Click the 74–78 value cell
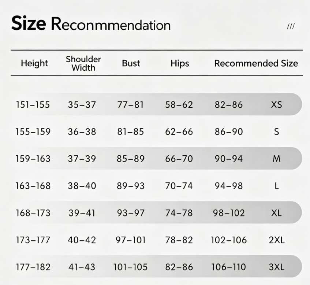This screenshot has width=310, height=285. (179, 213)
